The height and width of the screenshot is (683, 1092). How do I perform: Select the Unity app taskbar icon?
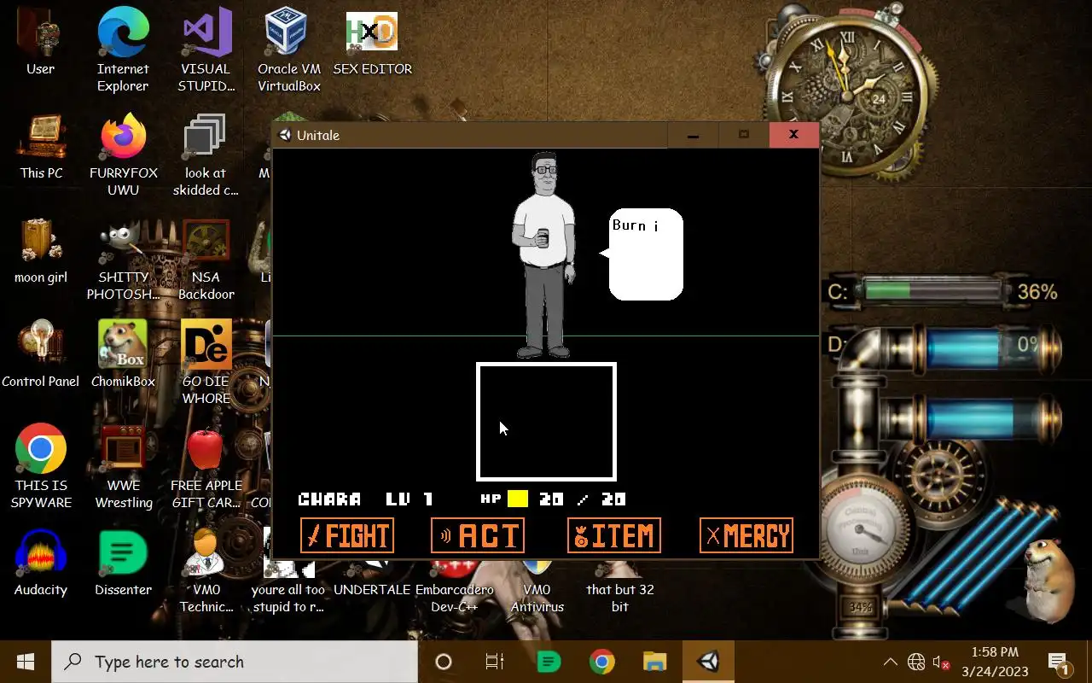pyautogui.click(x=708, y=662)
